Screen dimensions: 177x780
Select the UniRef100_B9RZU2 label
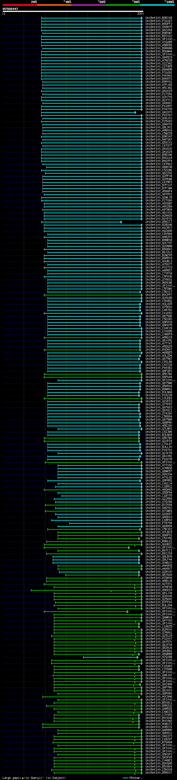point(159,706)
